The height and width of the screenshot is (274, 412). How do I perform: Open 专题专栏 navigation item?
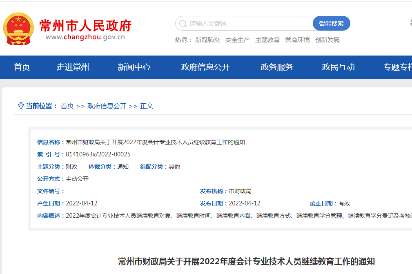coord(398,67)
